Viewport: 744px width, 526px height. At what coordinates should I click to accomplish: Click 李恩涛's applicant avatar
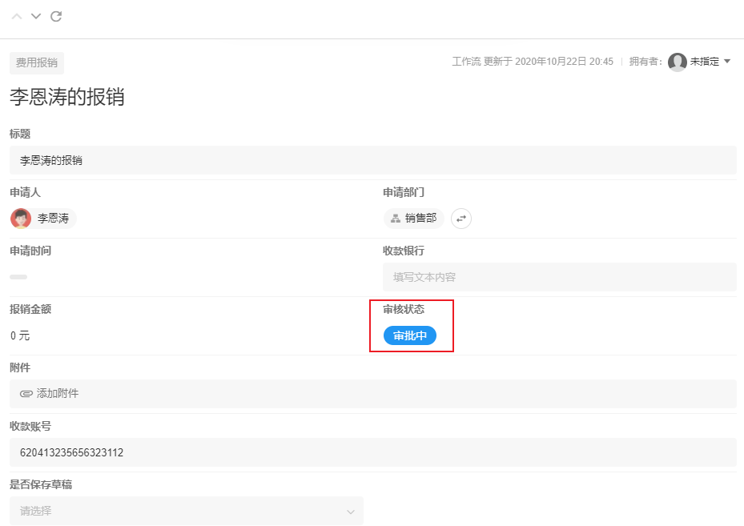pos(21,219)
